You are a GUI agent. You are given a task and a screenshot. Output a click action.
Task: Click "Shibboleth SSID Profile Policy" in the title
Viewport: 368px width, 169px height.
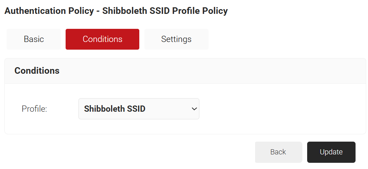tap(165, 11)
